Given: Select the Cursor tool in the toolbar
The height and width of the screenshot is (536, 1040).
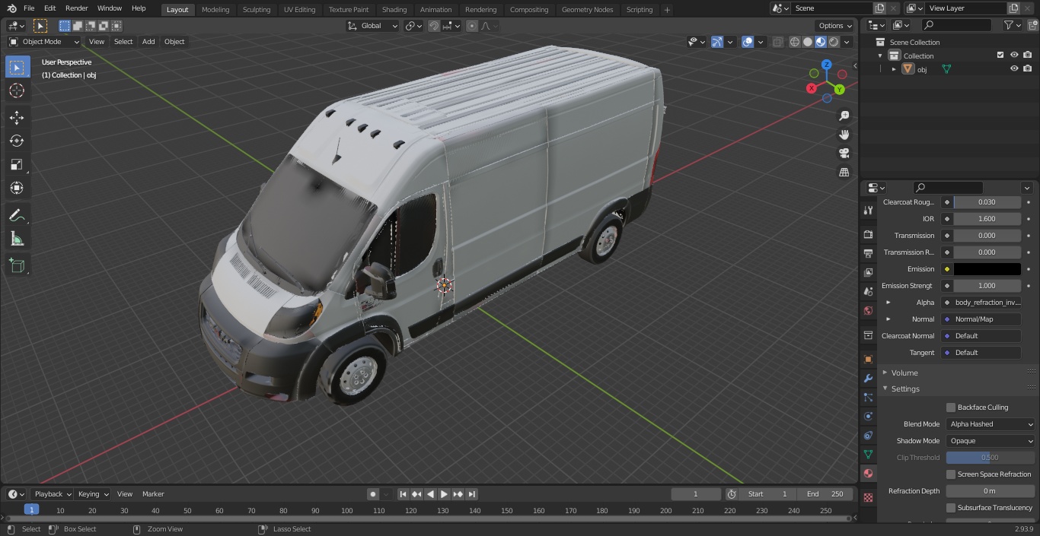Looking at the screenshot, I should [17, 90].
